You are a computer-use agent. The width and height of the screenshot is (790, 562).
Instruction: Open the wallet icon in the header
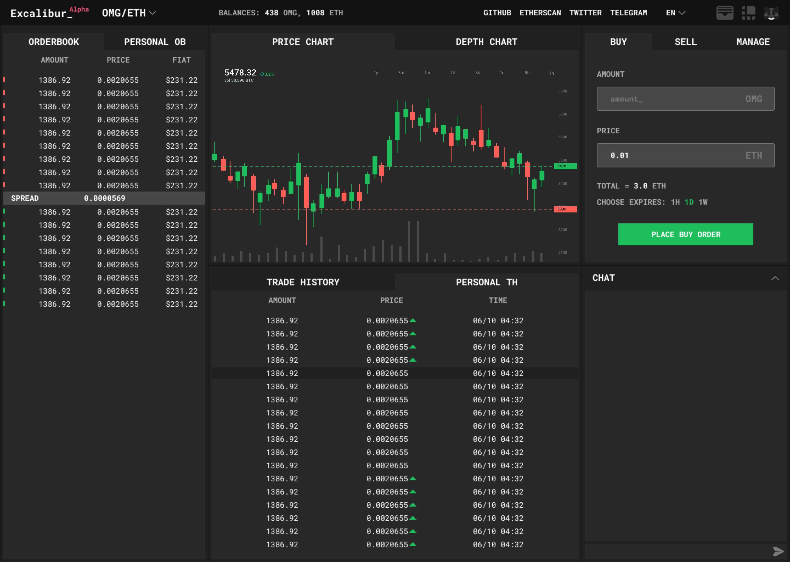click(x=725, y=13)
